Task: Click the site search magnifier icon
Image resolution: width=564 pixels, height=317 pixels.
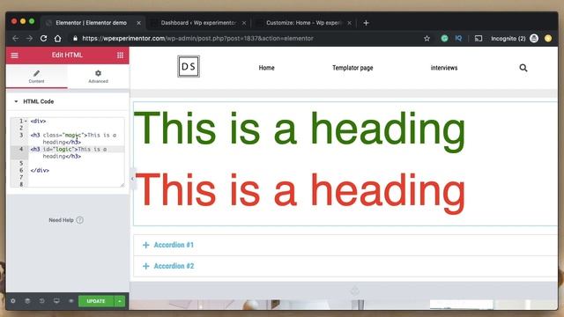Action: click(523, 68)
